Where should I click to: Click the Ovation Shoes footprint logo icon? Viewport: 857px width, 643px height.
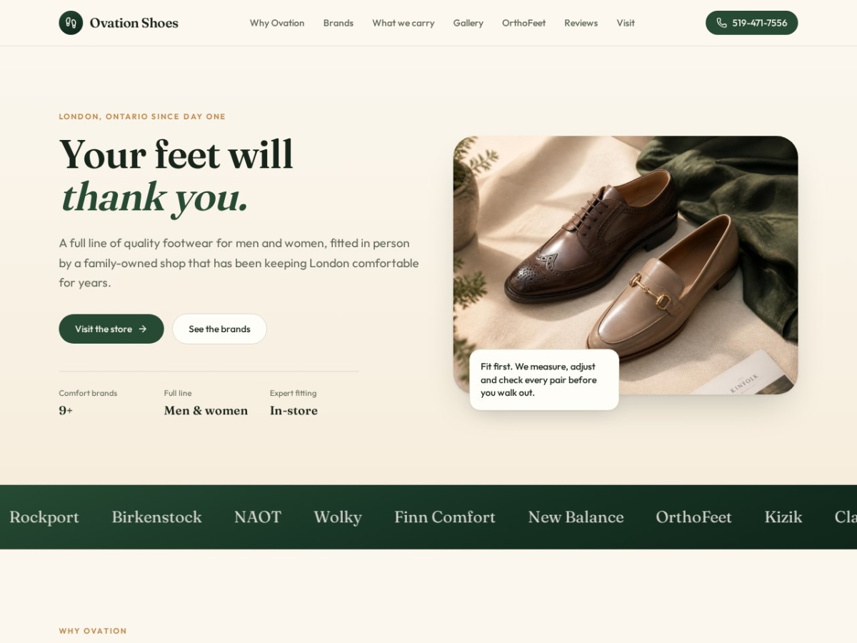click(x=71, y=23)
